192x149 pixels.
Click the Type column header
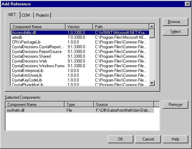(x=79, y=105)
